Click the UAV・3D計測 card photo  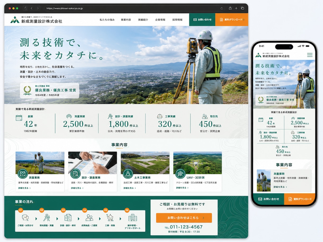point(198,163)
